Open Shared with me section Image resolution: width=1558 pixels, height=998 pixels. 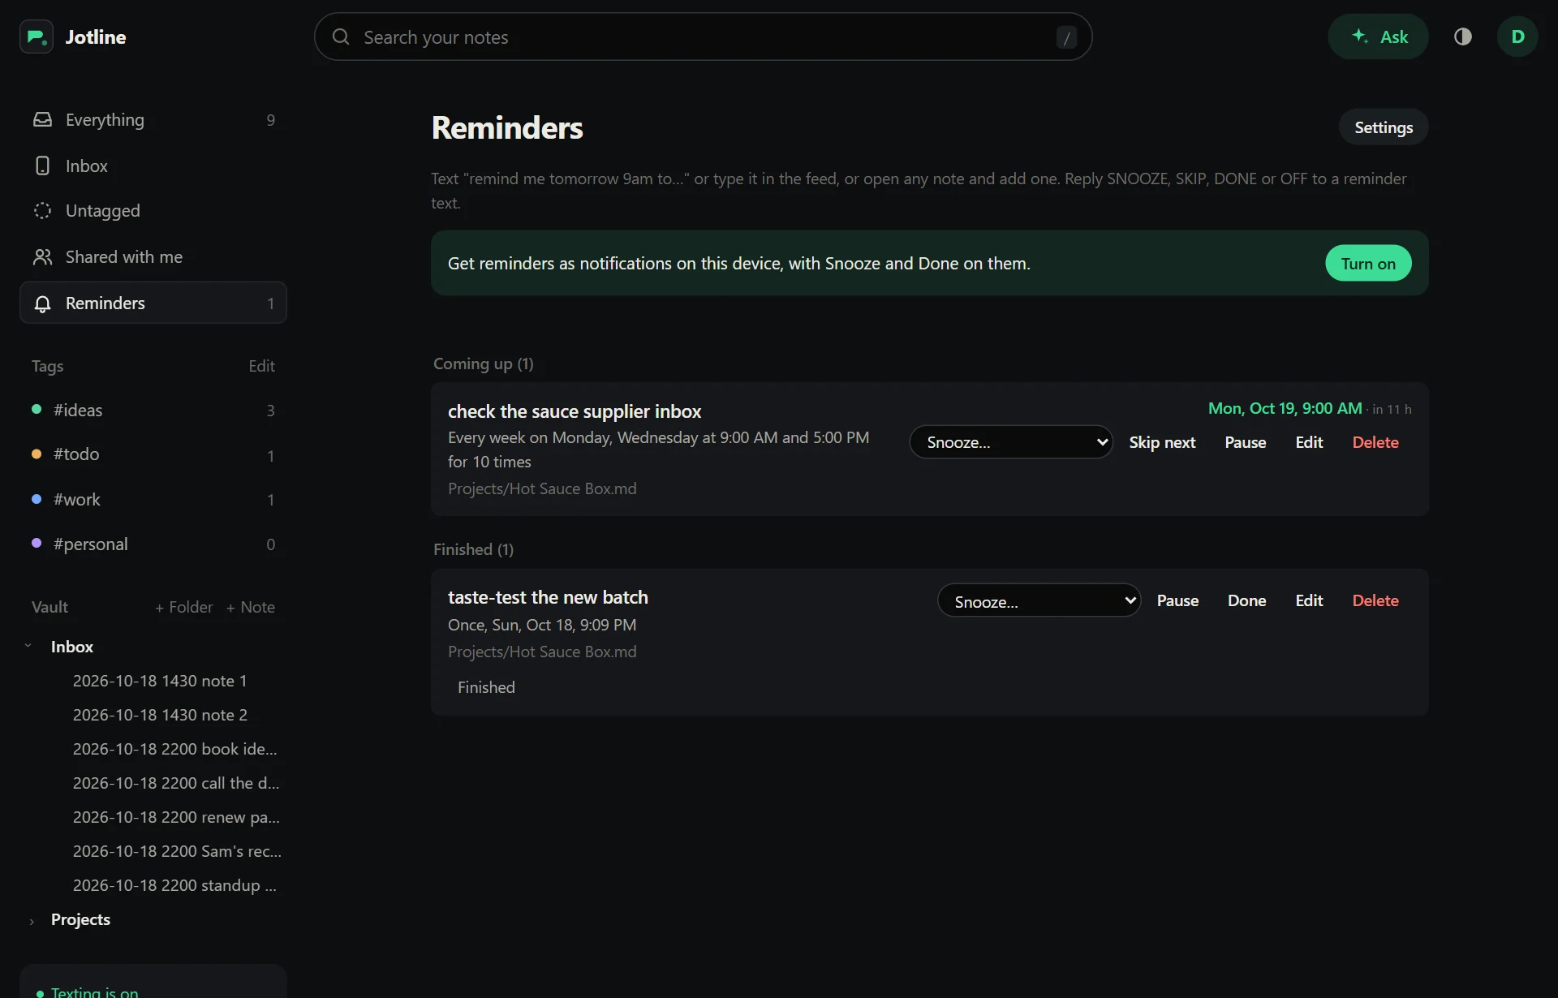click(x=153, y=257)
